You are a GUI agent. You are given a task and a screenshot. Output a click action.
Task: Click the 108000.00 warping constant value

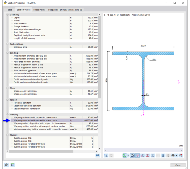click(88, 120)
